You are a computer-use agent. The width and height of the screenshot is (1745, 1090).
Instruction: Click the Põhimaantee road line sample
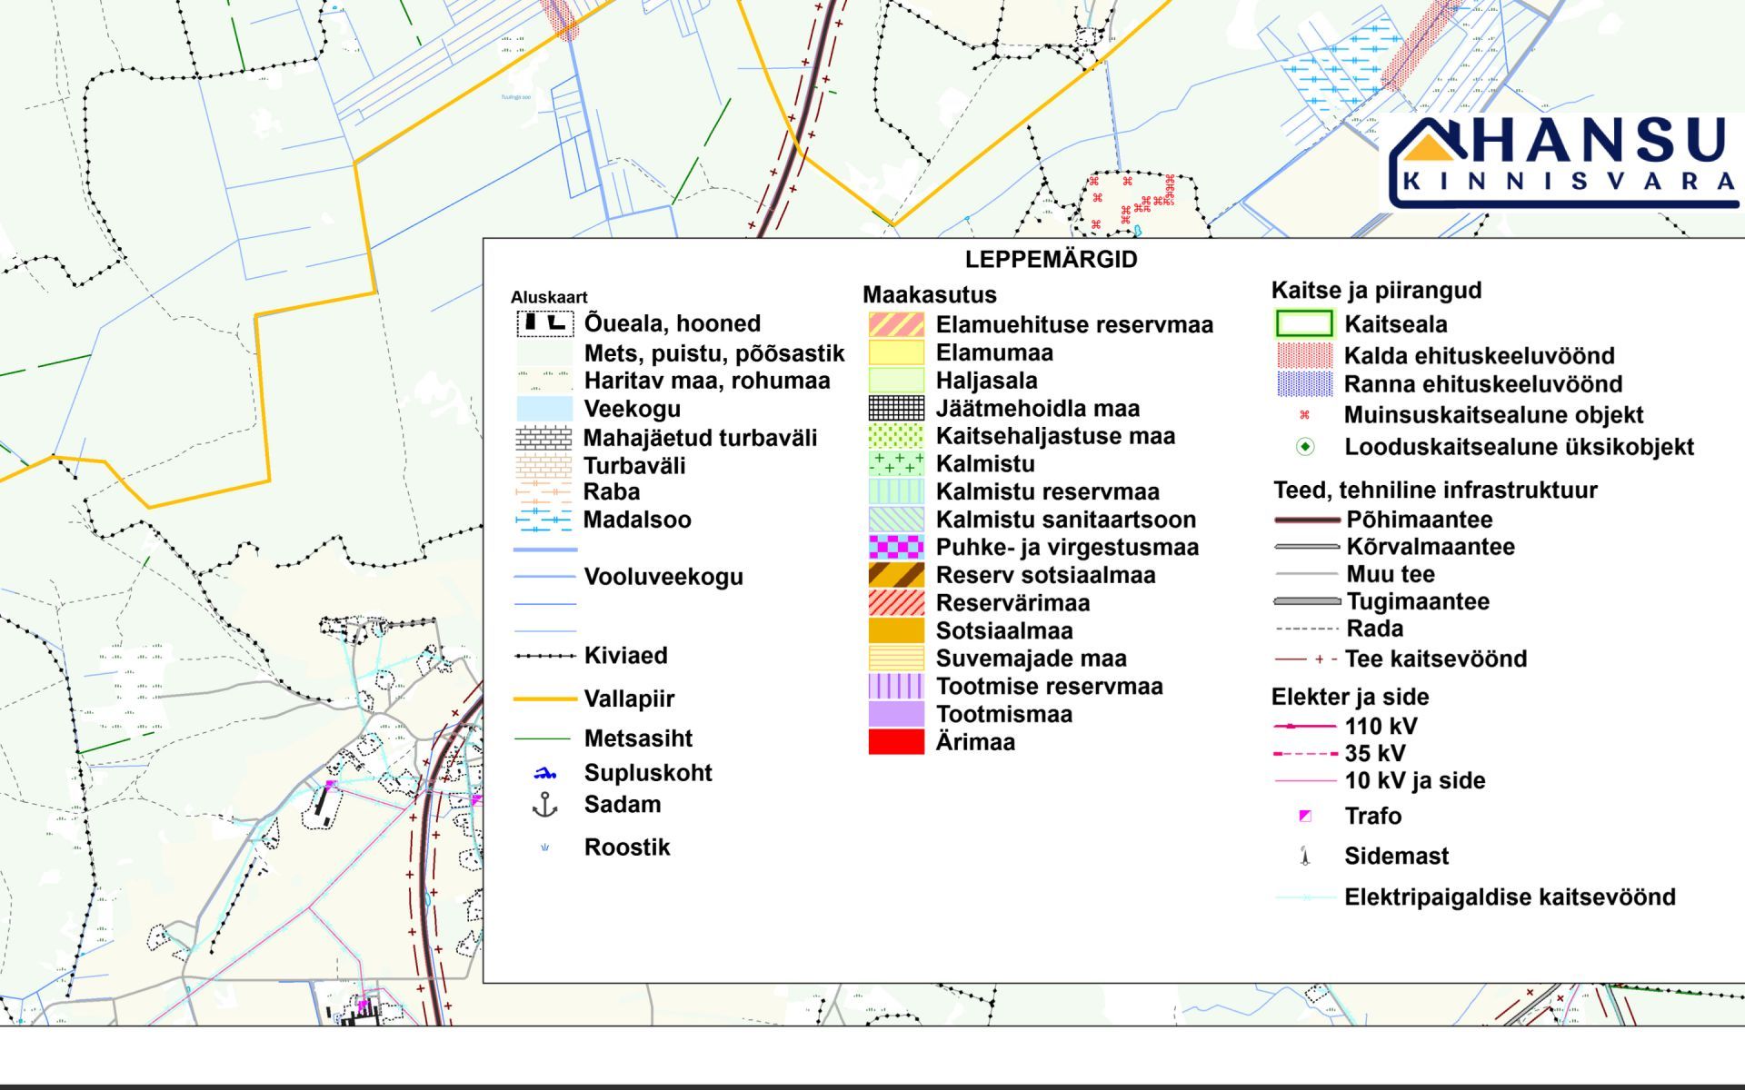coord(1307,520)
